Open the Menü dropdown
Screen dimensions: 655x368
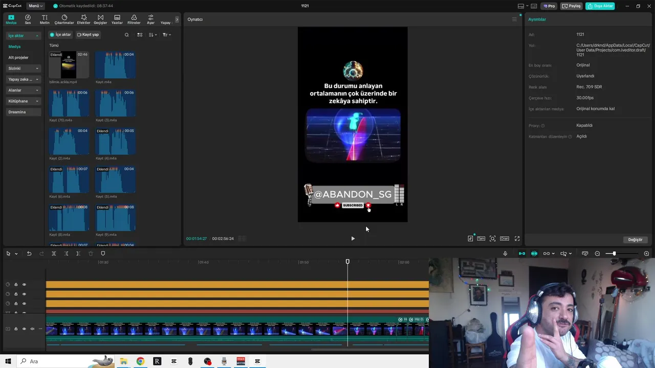point(36,6)
